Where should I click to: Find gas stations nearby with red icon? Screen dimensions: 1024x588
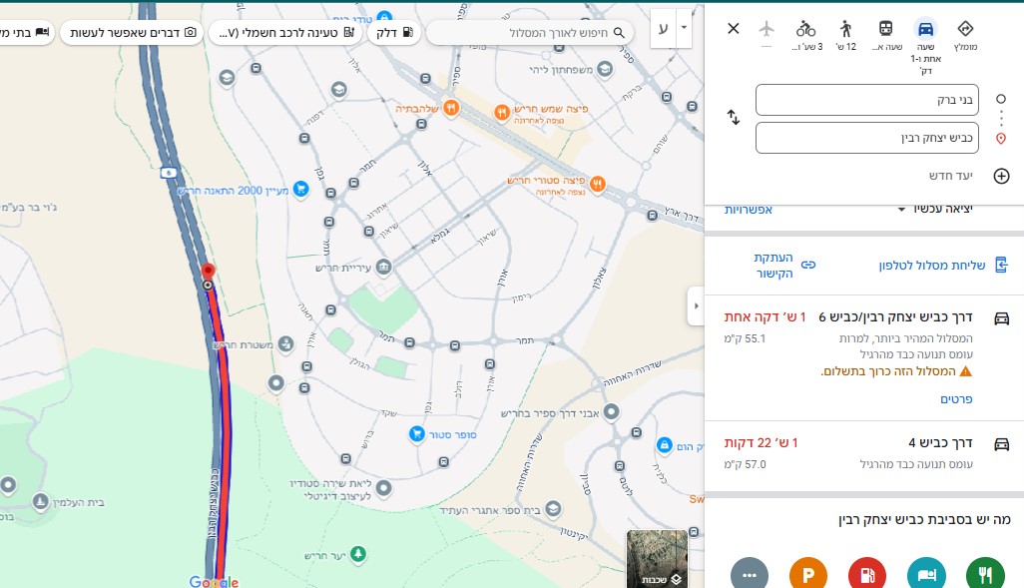[867, 575]
